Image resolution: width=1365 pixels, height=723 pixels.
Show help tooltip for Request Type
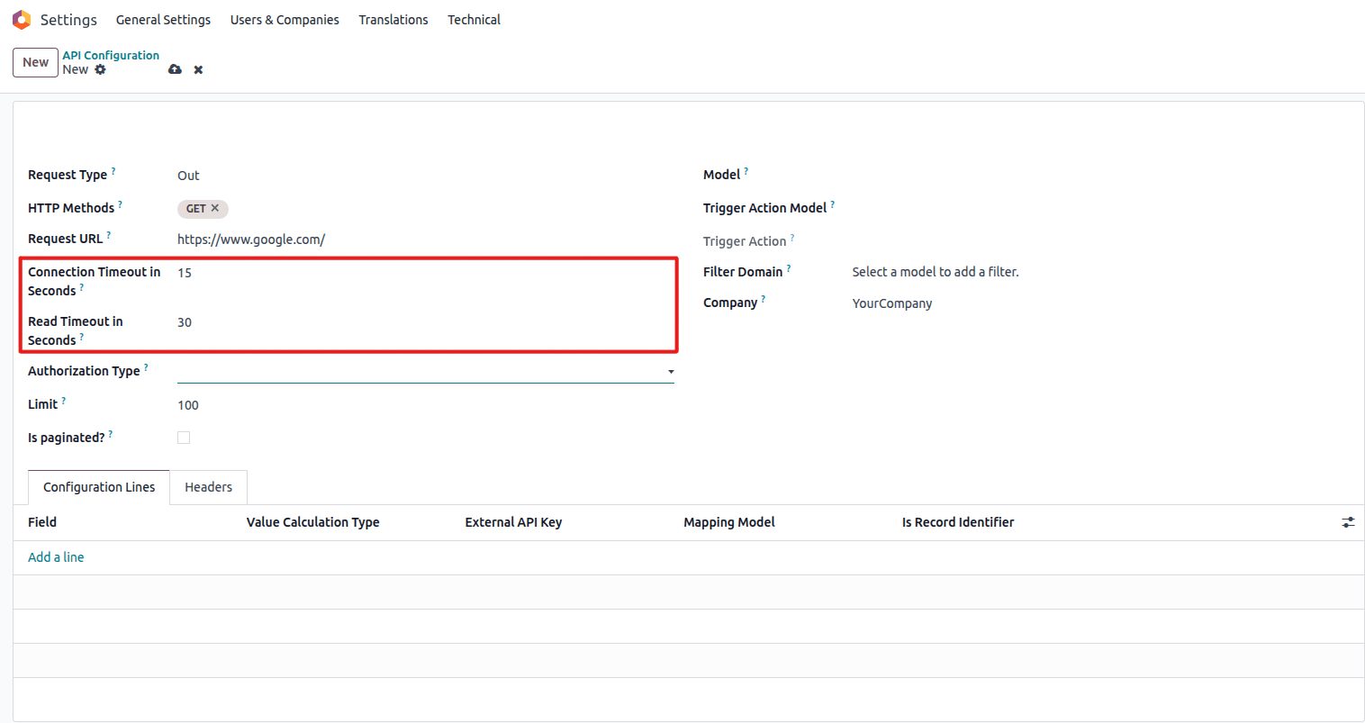[113, 170]
